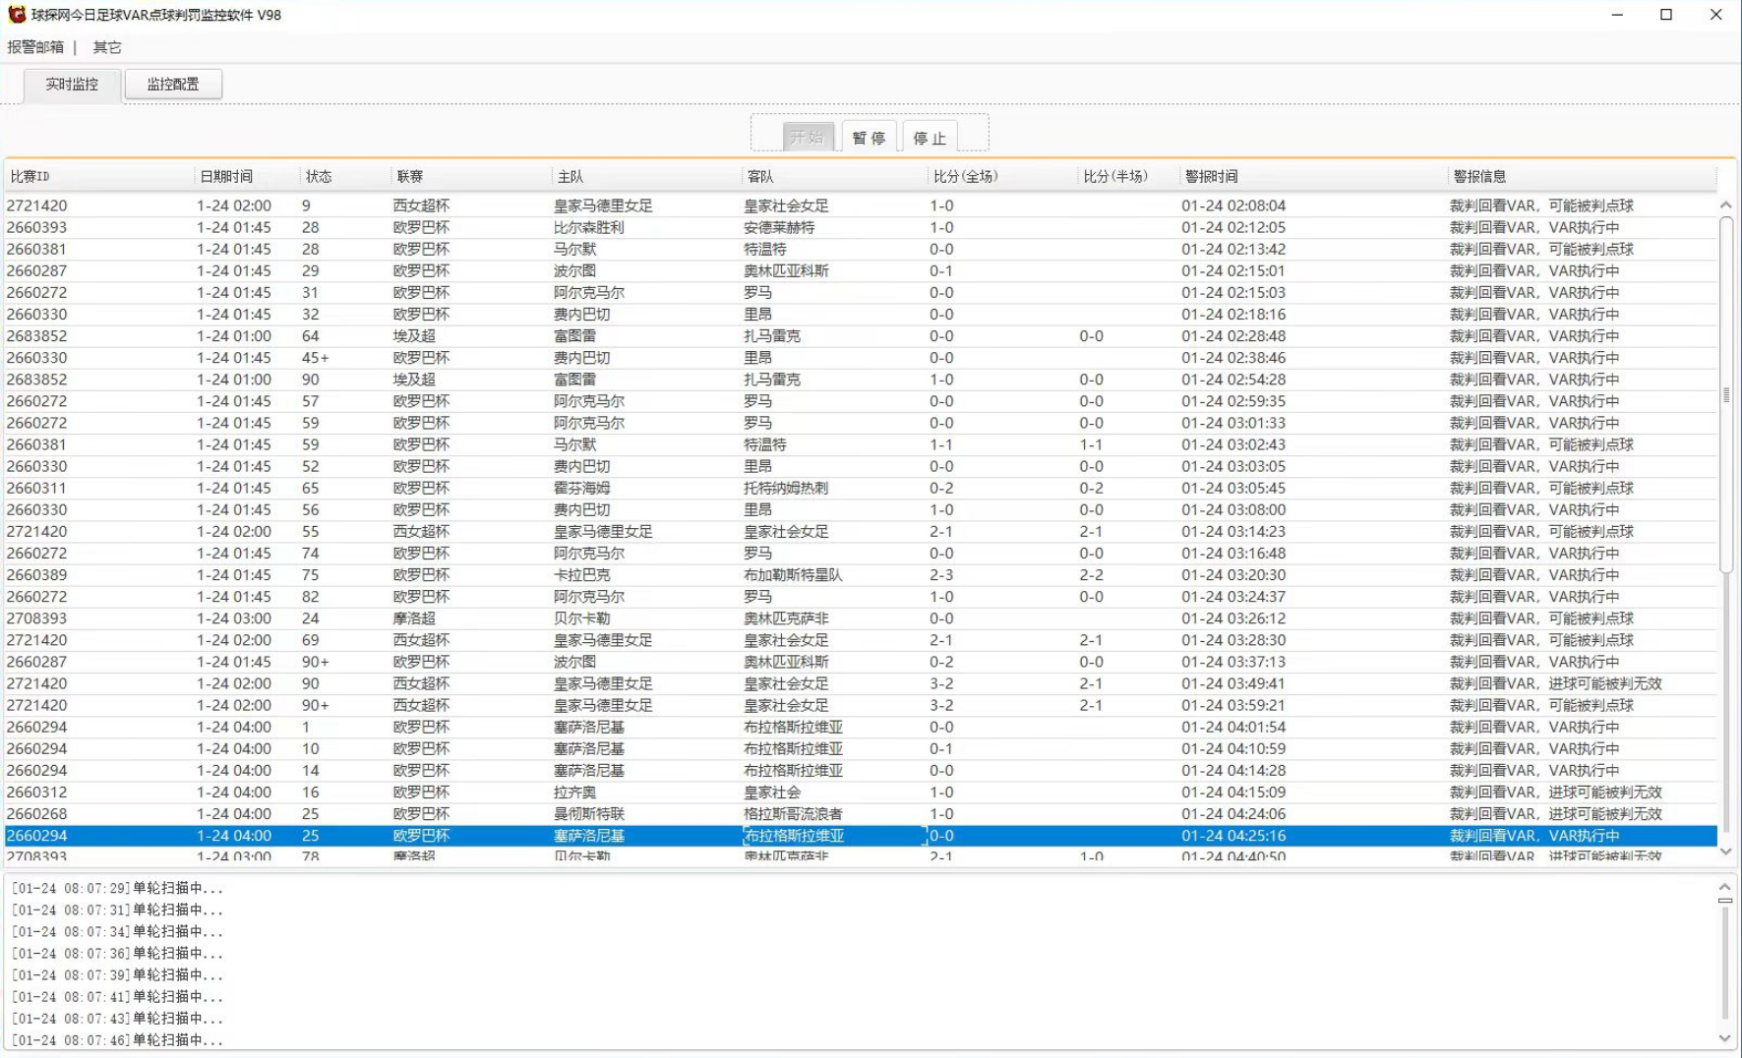Select match ID 2660312 row
This screenshot has width=1742, height=1058.
coord(861,793)
